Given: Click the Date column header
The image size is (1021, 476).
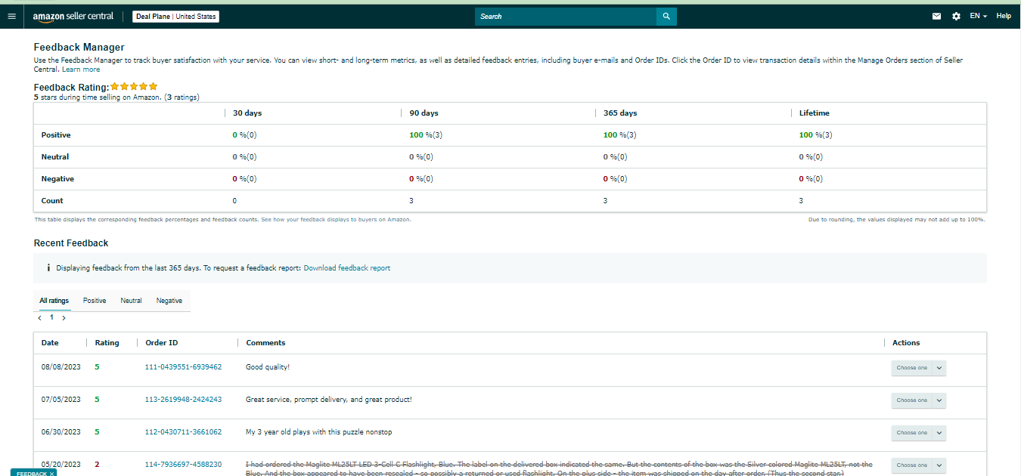Looking at the screenshot, I should click(x=50, y=343).
